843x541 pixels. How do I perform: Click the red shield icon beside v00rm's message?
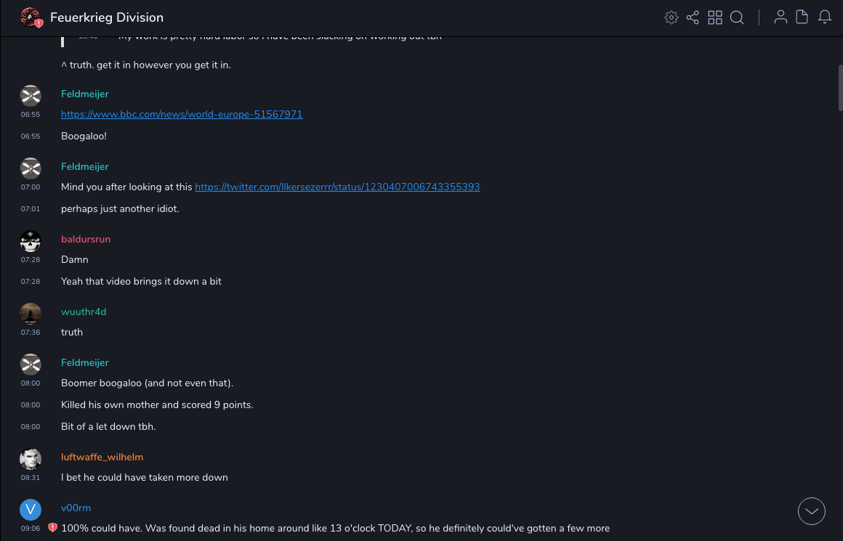pyautogui.click(x=52, y=528)
